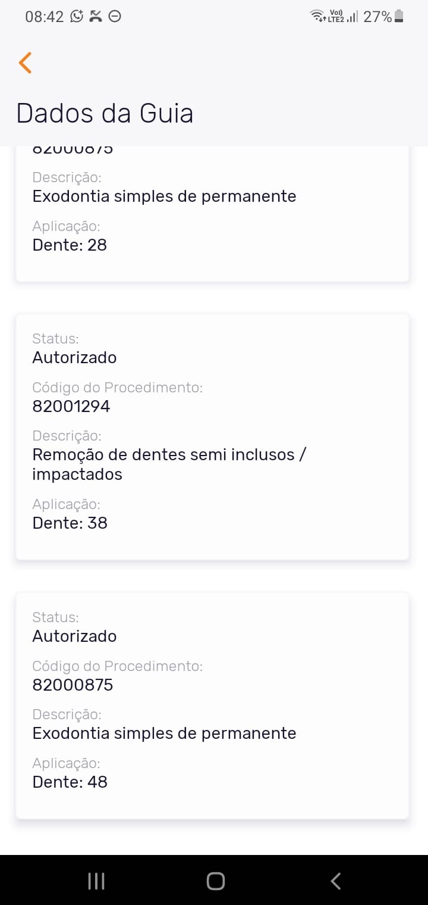Tap the Autorizado status above code 82001294
Image resolution: width=428 pixels, height=905 pixels.
(x=74, y=357)
